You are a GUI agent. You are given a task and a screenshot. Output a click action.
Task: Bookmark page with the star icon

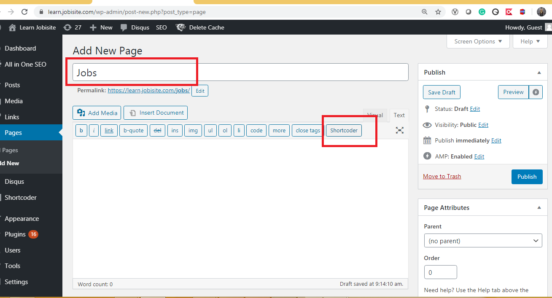pyautogui.click(x=438, y=12)
